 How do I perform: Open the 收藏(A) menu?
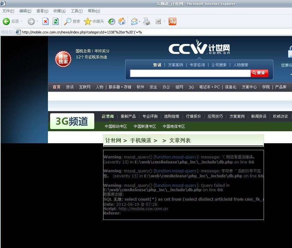click(59, 11)
